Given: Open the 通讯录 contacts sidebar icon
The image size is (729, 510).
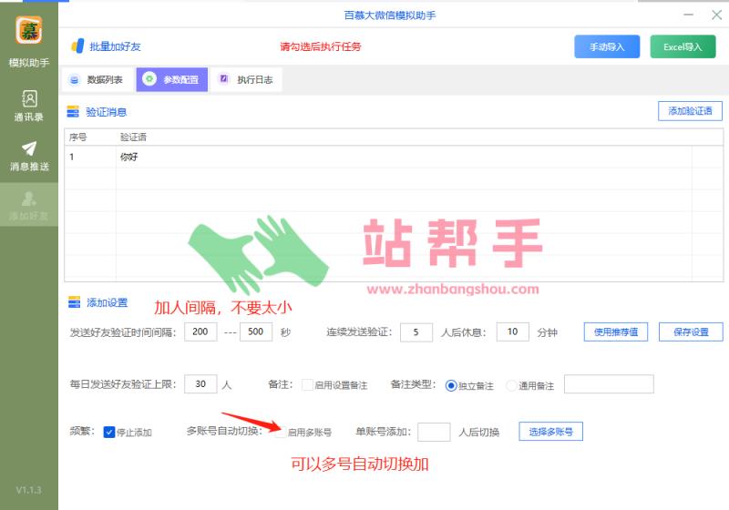Looking at the screenshot, I should (x=29, y=99).
